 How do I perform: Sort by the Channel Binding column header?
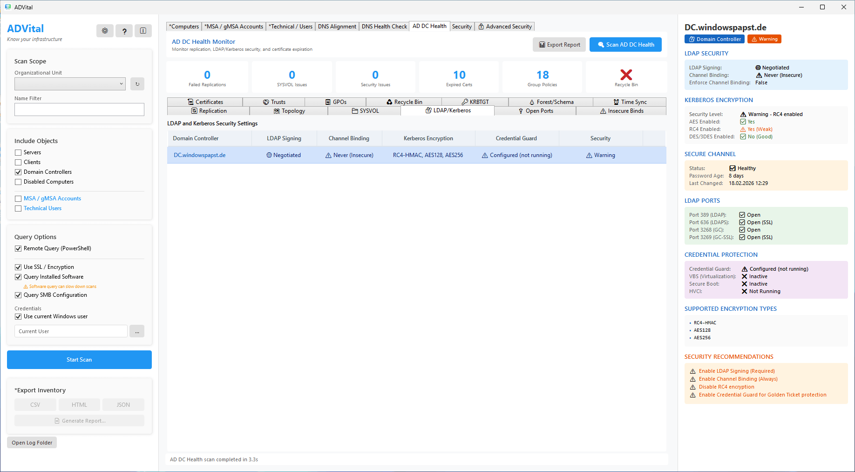[x=349, y=138]
